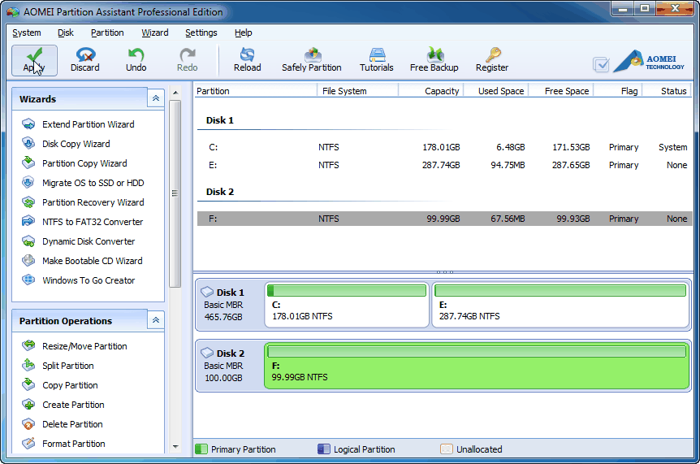This screenshot has width=700, height=464.
Task: Click the Disk 2 group heading in list
Action: pos(219,192)
